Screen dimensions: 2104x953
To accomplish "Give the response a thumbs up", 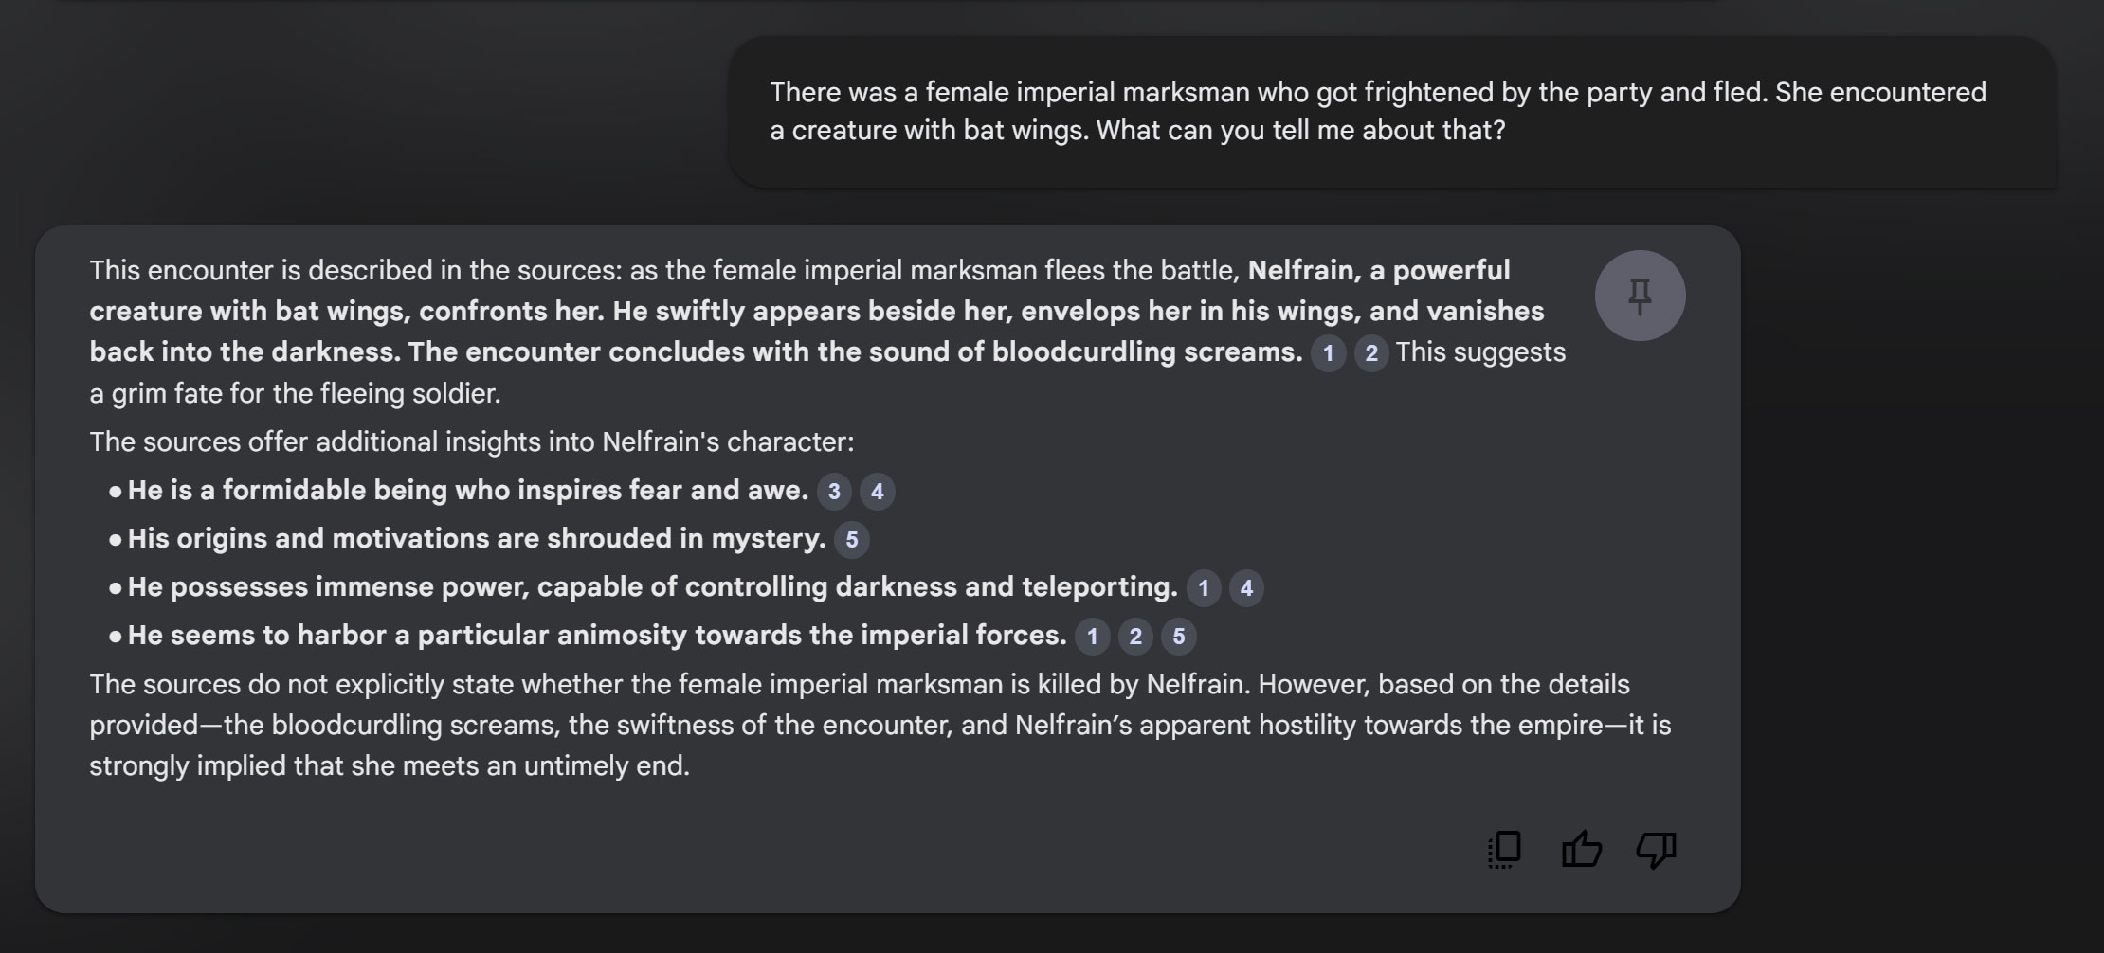I will tap(1581, 850).
